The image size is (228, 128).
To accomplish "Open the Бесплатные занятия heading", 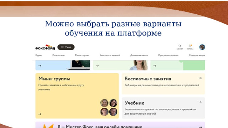I will click(x=148, y=79).
